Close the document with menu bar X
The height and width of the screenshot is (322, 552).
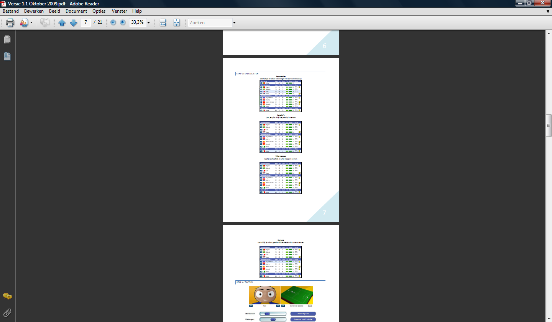(x=548, y=11)
